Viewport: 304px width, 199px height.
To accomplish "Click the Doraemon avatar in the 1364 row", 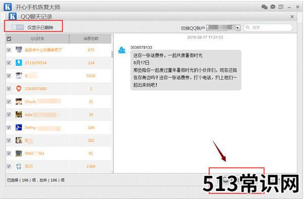I will [19, 166].
